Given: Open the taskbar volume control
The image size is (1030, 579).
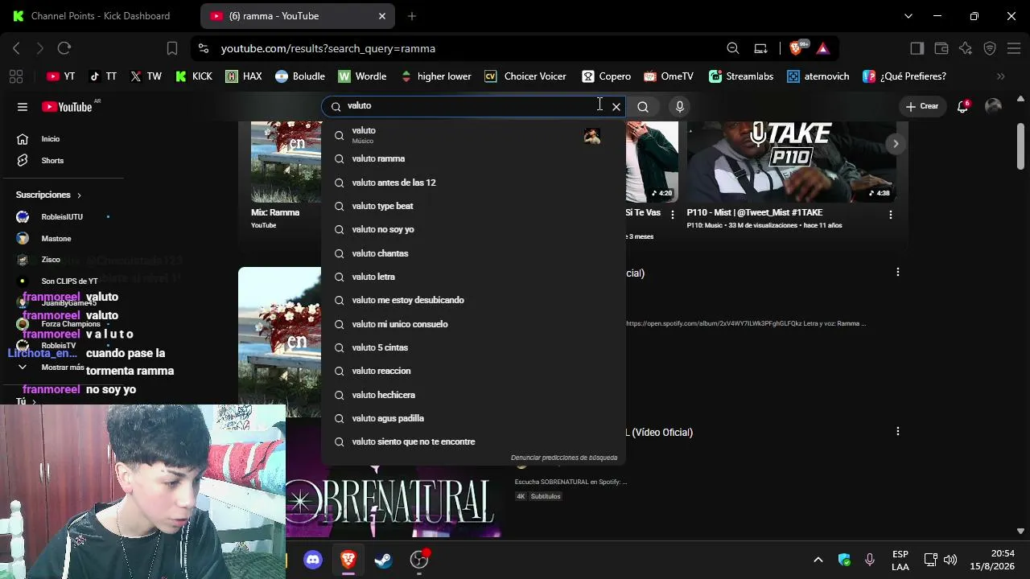Looking at the screenshot, I should (950, 560).
